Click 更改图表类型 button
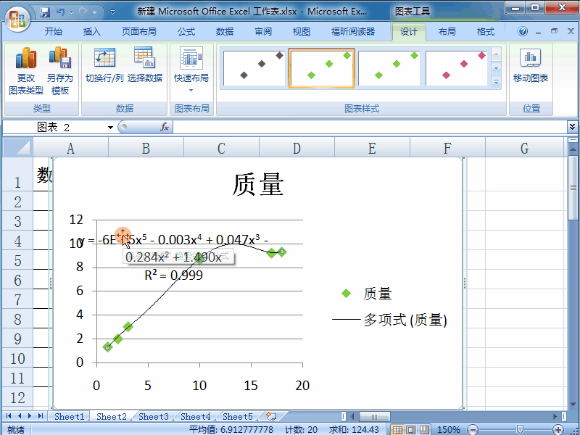 click(26, 71)
